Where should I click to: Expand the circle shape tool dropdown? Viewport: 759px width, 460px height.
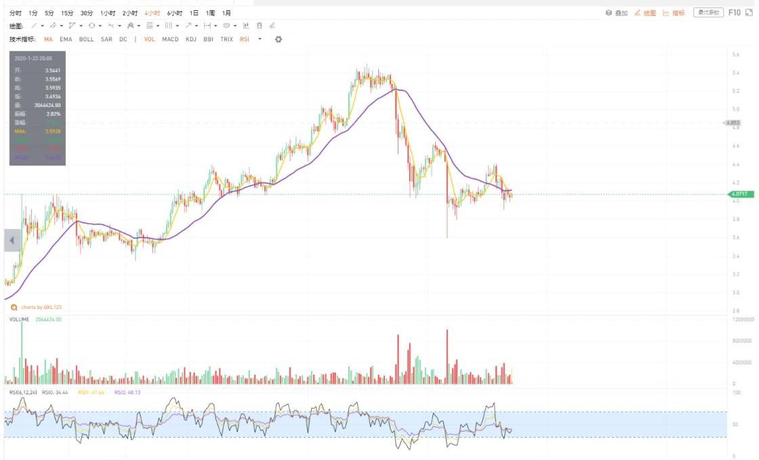tap(100, 26)
